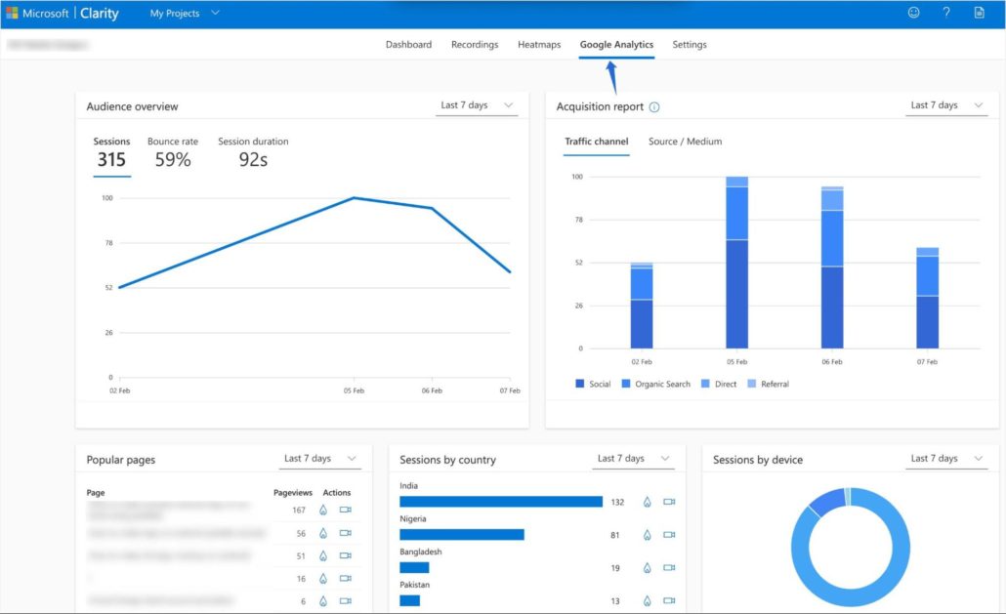Open recordings icon for Bangladesh sessions

click(669, 567)
